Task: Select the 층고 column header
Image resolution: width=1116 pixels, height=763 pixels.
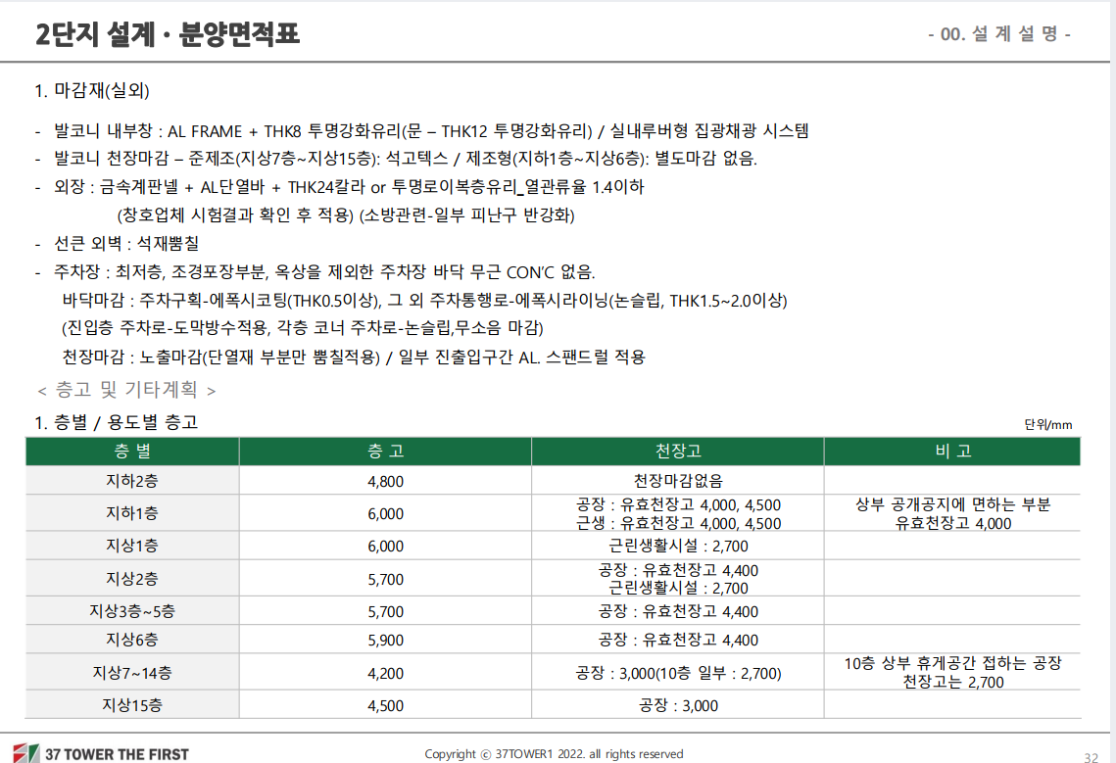Action: click(386, 452)
